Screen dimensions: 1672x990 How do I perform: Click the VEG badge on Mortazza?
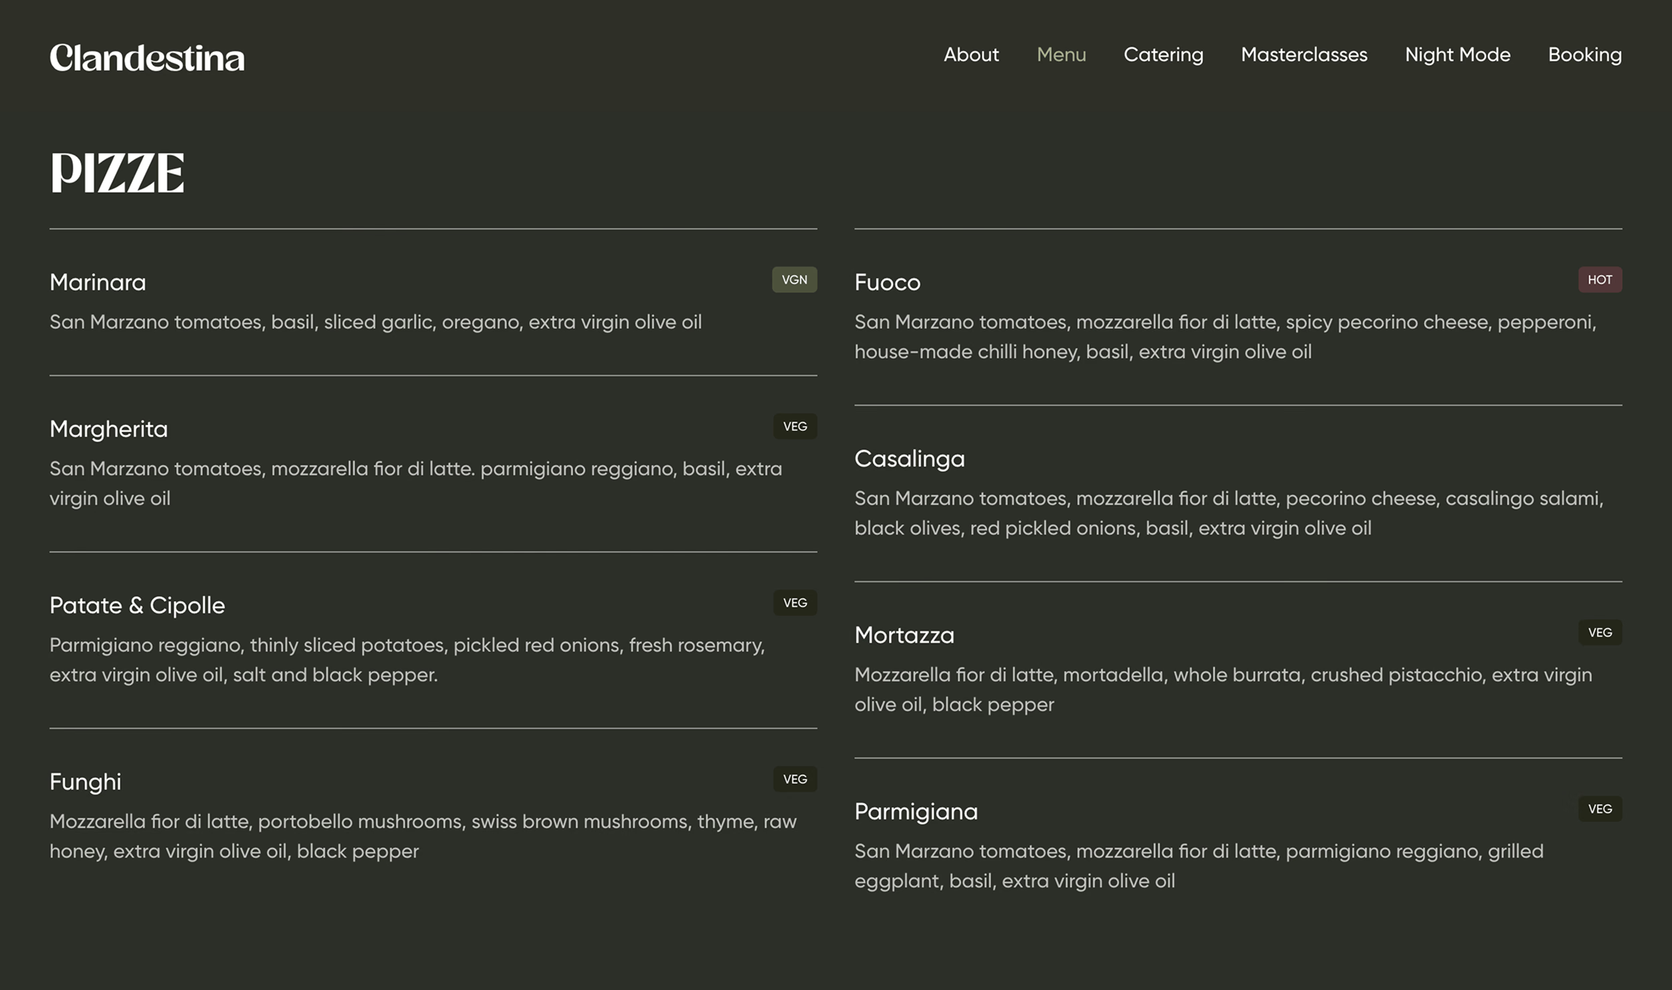[x=1600, y=632]
